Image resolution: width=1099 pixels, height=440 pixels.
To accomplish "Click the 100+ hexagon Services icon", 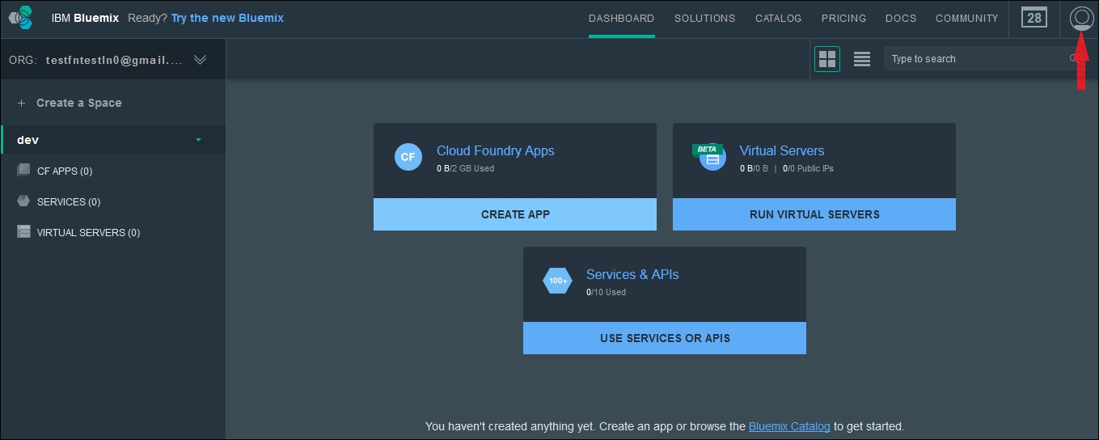I will point(558,281).
